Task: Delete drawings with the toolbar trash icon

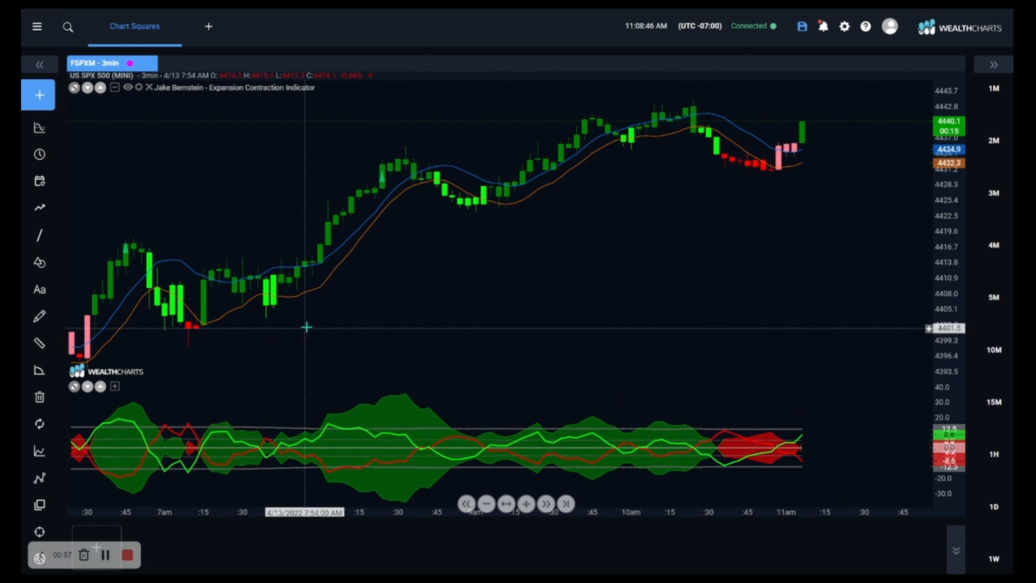Action: [39, 397]
